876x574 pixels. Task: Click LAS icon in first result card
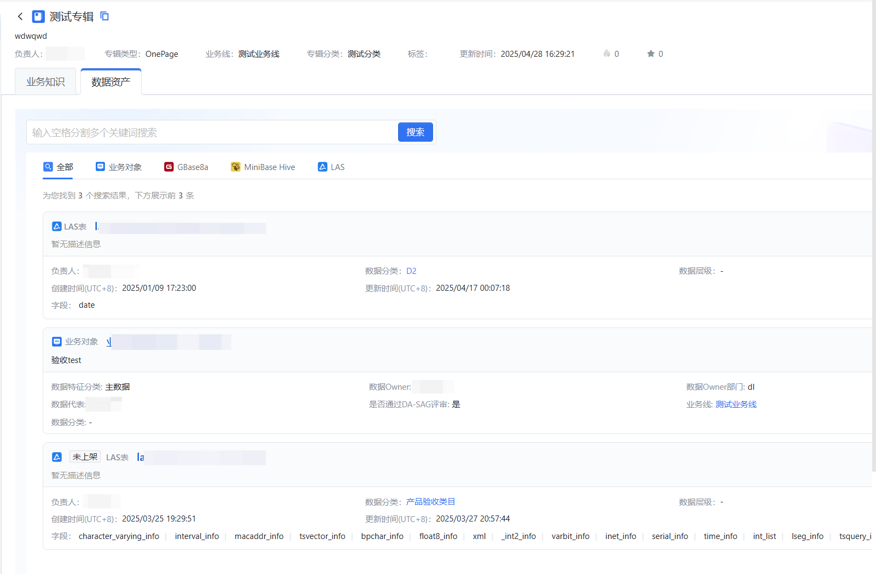[57, 226]
